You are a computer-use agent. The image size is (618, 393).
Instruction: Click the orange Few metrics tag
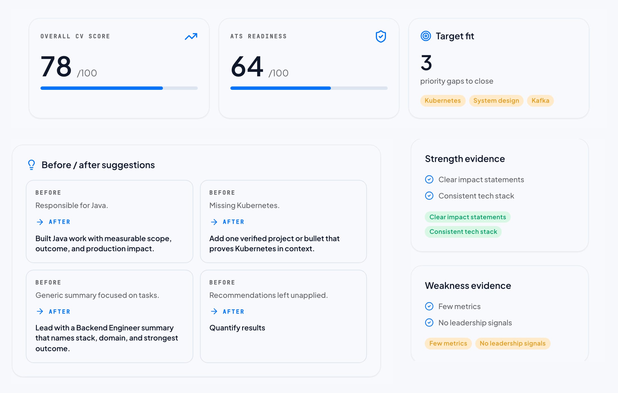click(x=448, y=343)
